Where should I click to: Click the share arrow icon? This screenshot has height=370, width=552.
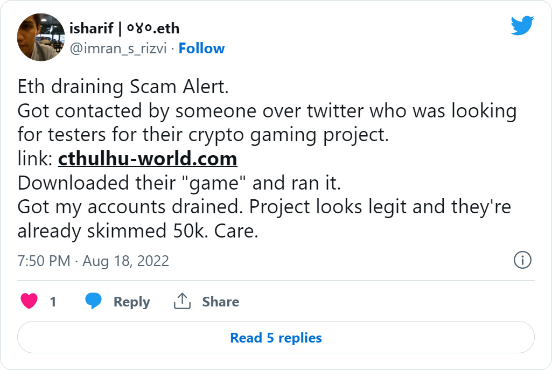click(183, 302)
